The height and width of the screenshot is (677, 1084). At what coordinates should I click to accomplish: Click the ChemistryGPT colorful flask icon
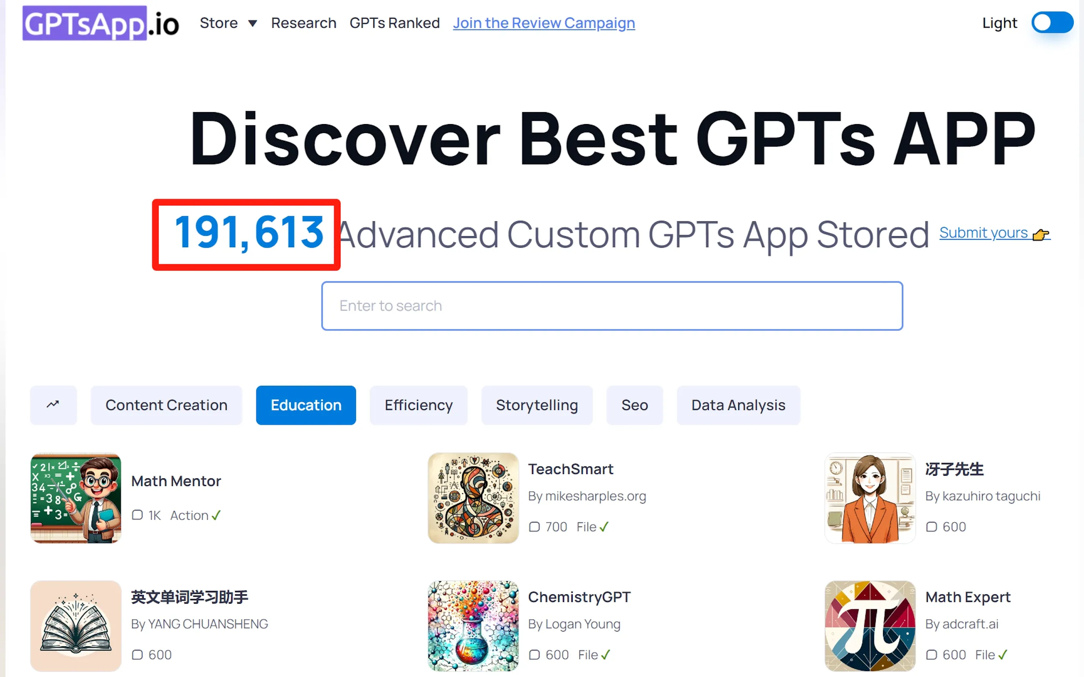tap(473, 626)
